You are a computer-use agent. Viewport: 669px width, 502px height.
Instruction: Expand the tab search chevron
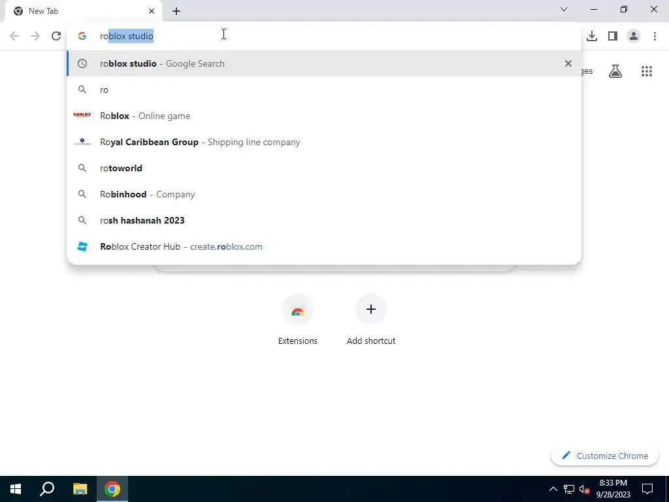point(564,9)
